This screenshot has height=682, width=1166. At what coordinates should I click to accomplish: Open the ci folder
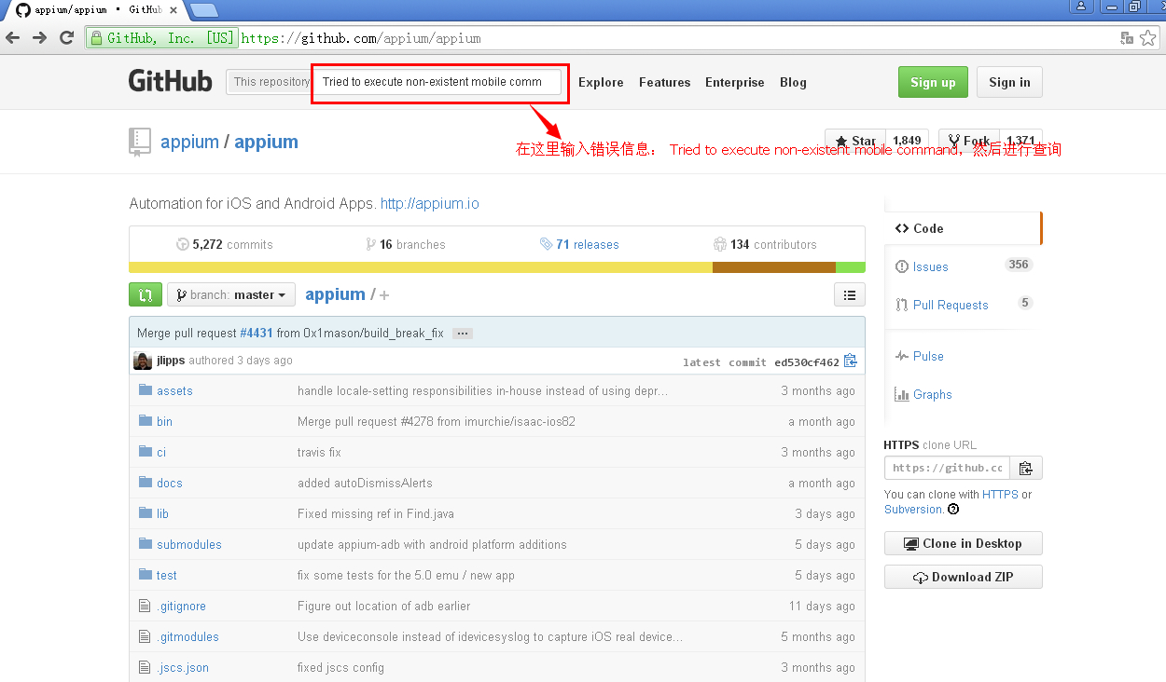point(161,452)
